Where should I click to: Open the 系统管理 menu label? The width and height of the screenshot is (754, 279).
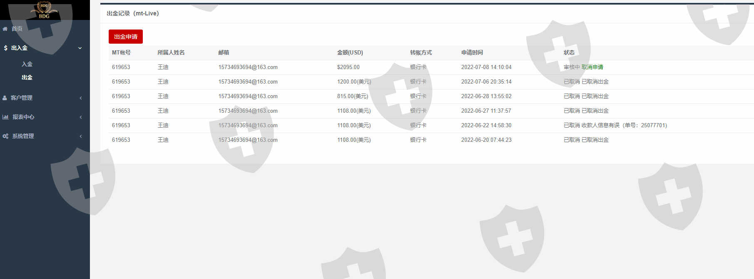point(23,136)
